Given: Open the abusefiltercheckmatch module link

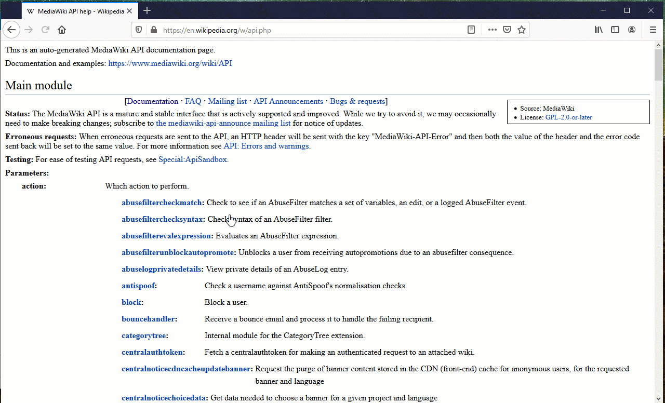Looking at the screenshot, I should click(162, 203).
